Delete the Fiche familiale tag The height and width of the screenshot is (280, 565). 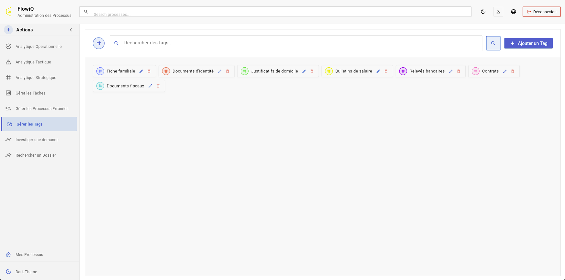(x=149, y=71)
